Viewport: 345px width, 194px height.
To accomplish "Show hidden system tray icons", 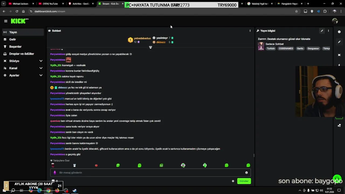I will (300, 190).
